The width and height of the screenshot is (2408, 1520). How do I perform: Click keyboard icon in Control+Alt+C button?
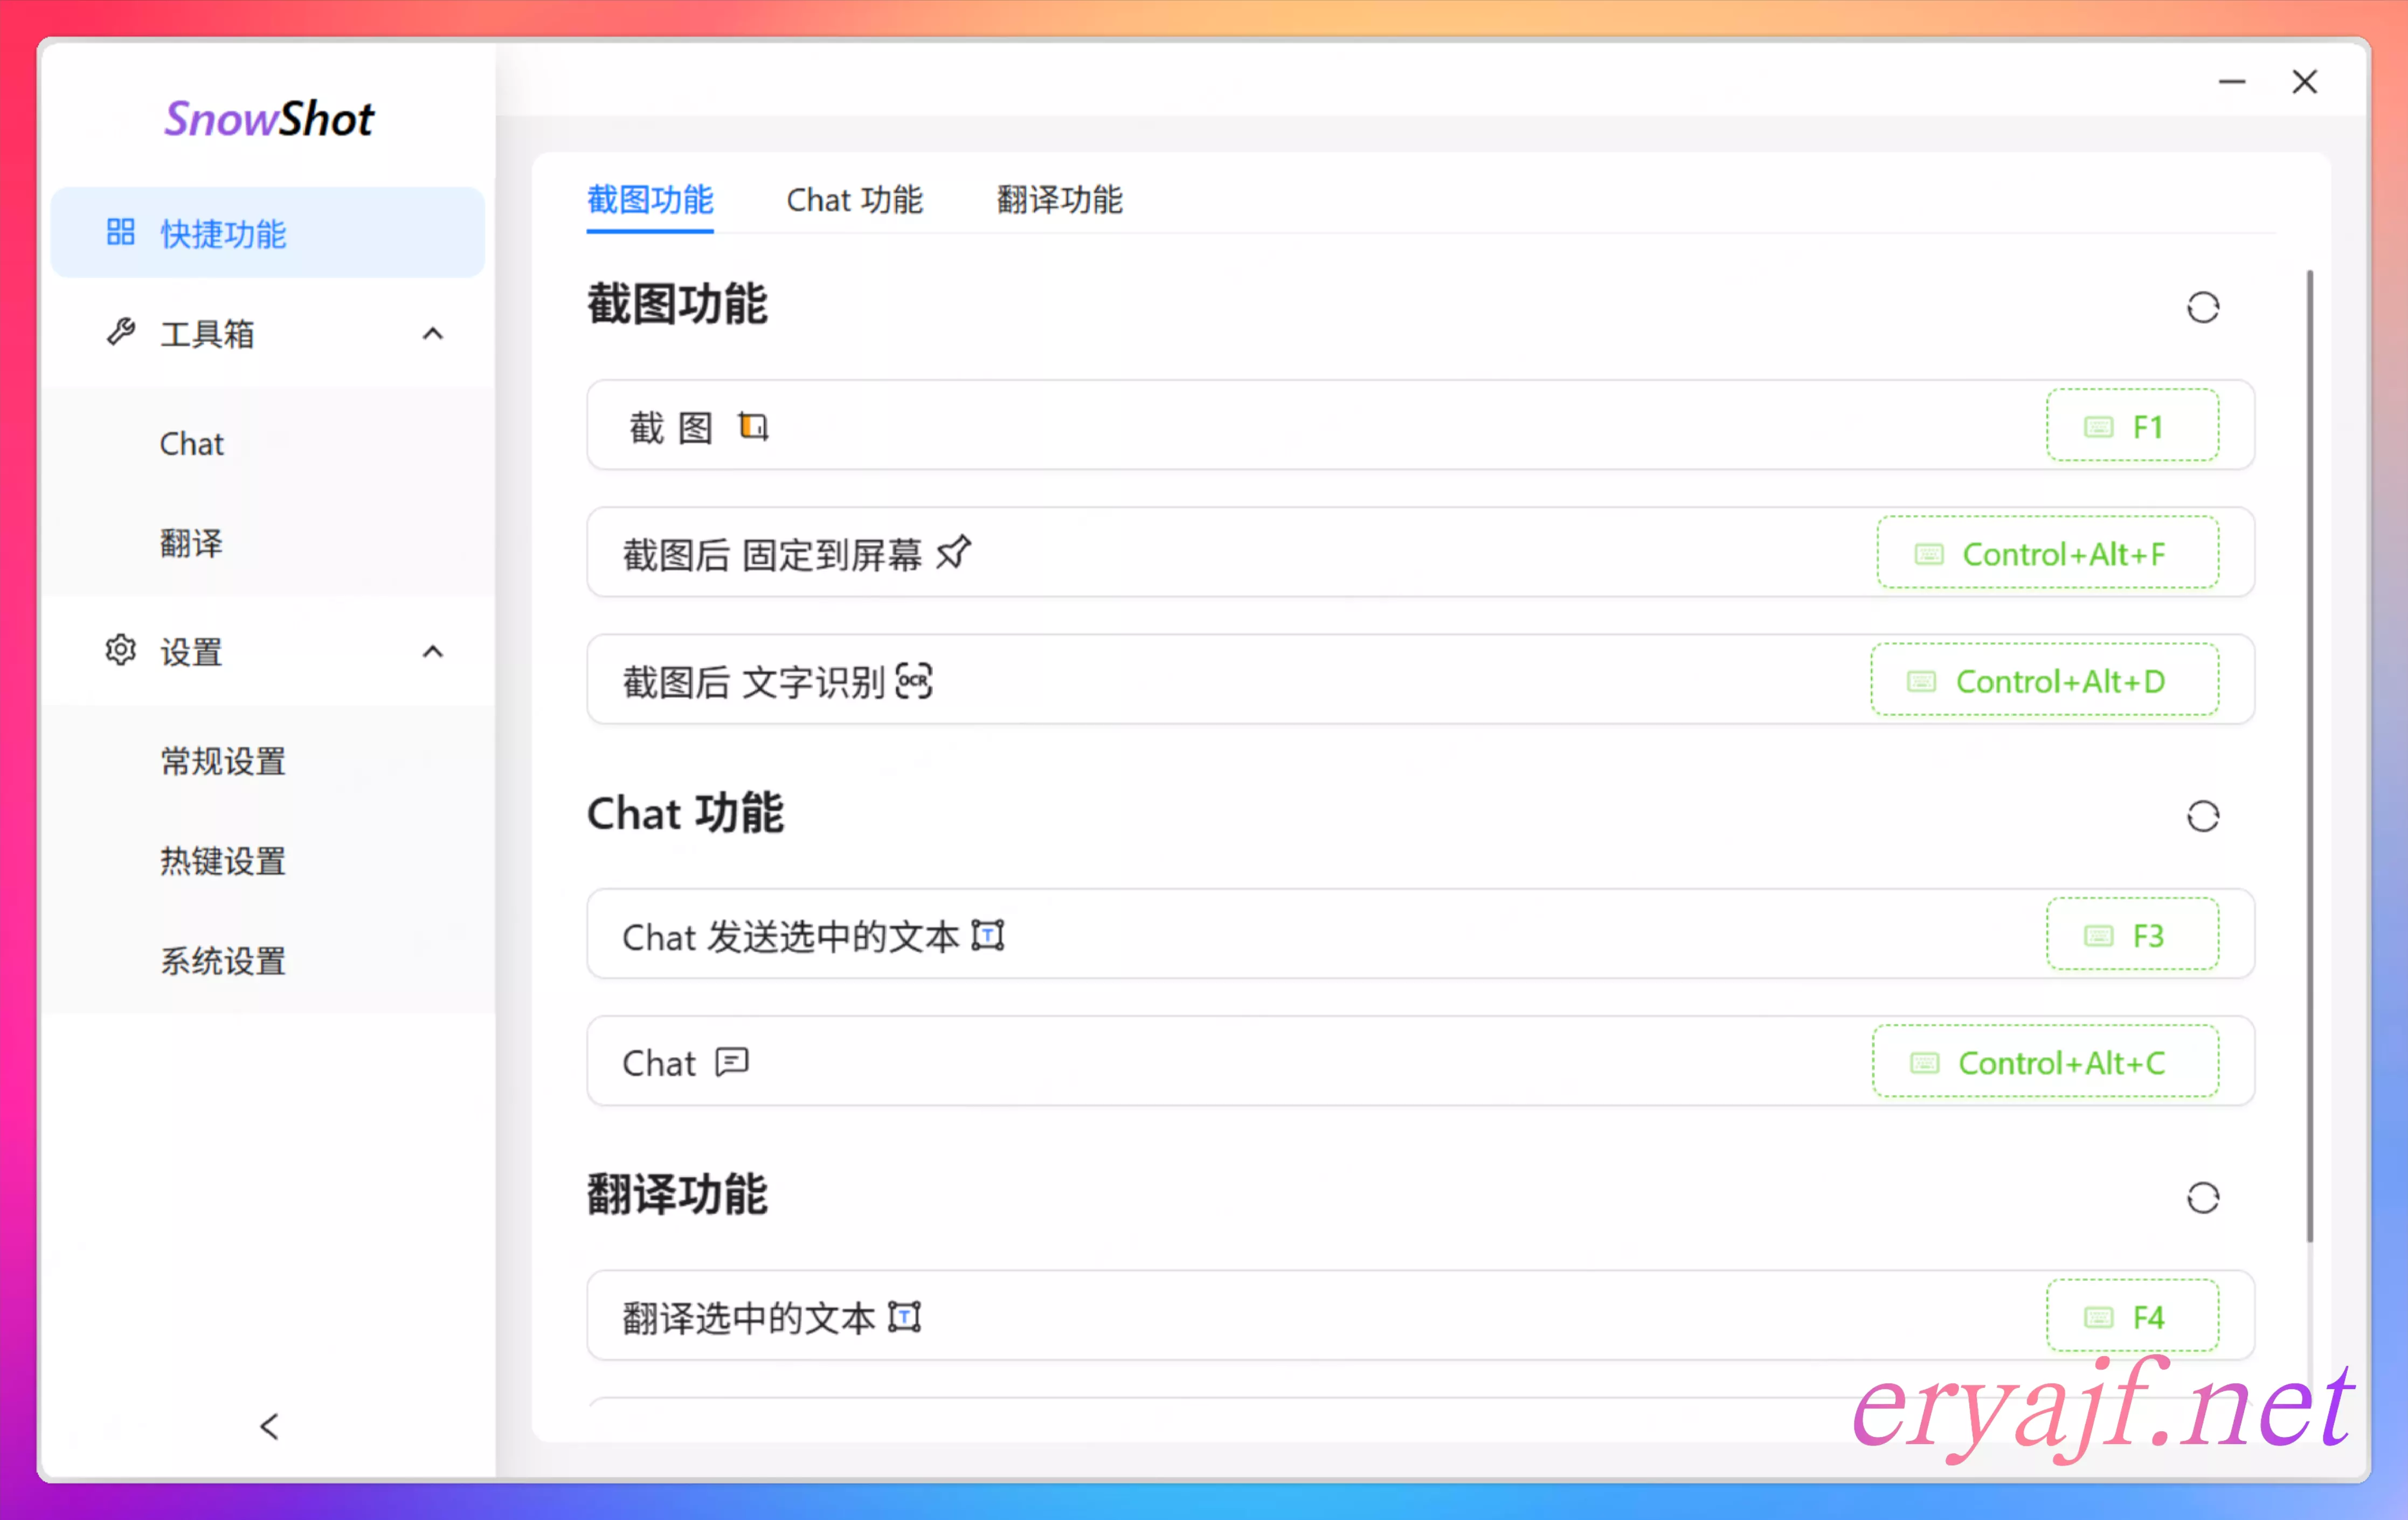coord(1924,1063)
